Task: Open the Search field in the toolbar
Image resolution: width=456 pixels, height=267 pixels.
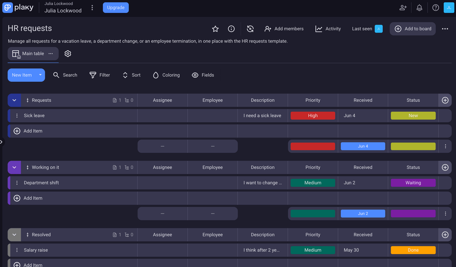Action: click(x=65, y=75)
